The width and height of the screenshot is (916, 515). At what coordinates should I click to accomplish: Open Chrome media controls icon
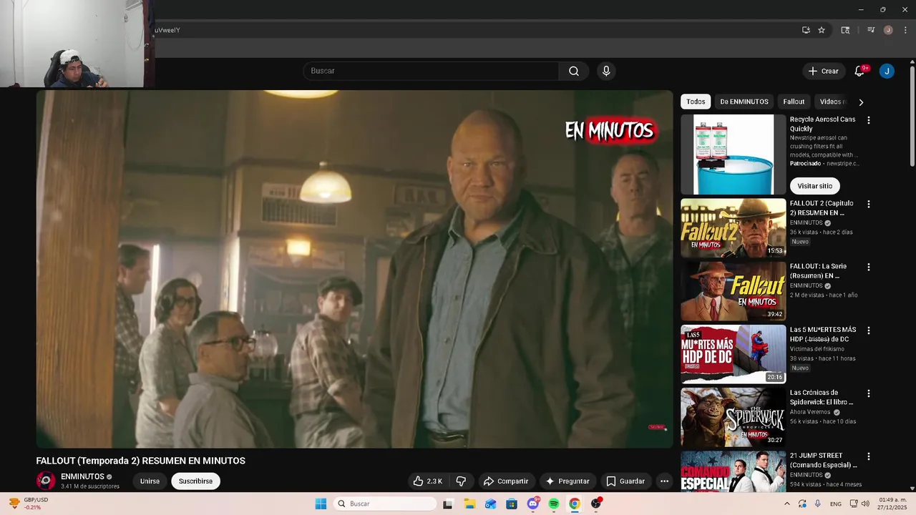click(871, 30)
